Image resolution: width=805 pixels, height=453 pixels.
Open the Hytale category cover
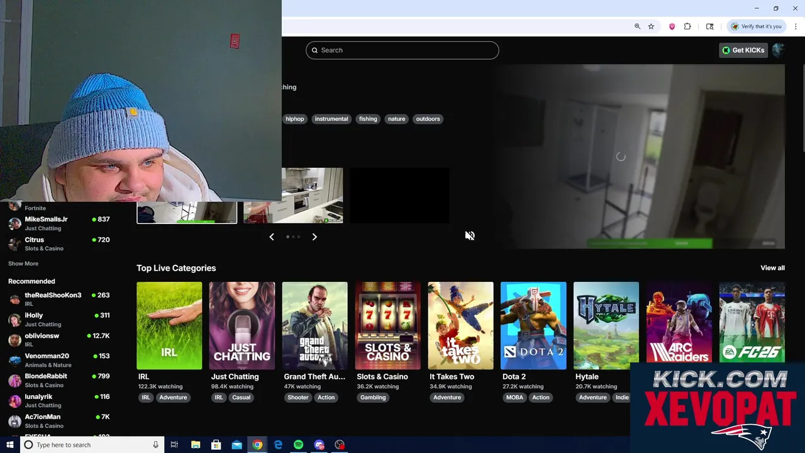pos(606,325)
